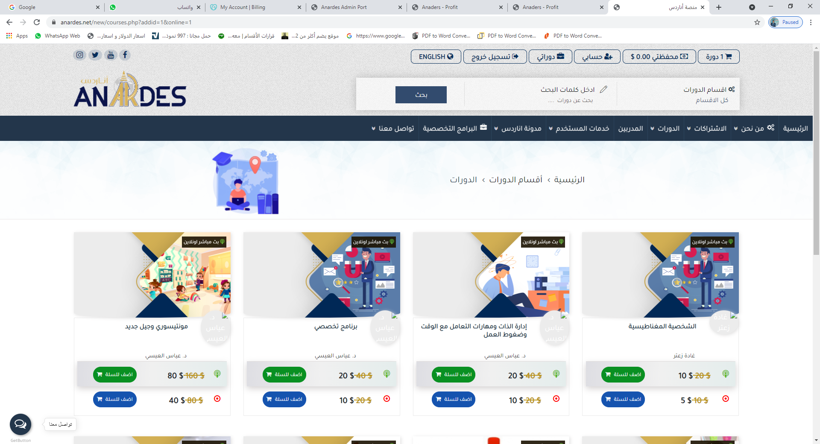Image resolution: width=820 pixels, height=444 pixels.
Task: Reload the page in the browser
Action: pyautogui.click(x=37, y=22)
